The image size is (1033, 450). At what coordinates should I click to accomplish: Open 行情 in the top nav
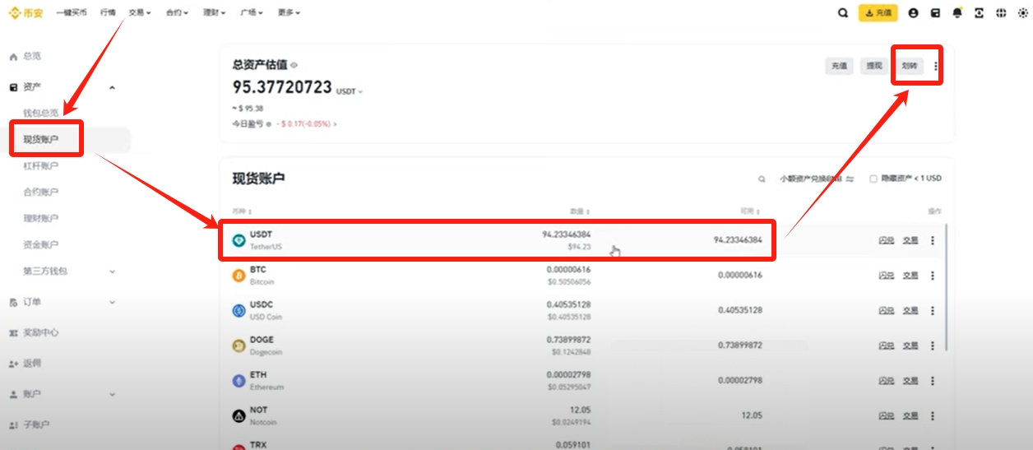click(x=108, y=13)
